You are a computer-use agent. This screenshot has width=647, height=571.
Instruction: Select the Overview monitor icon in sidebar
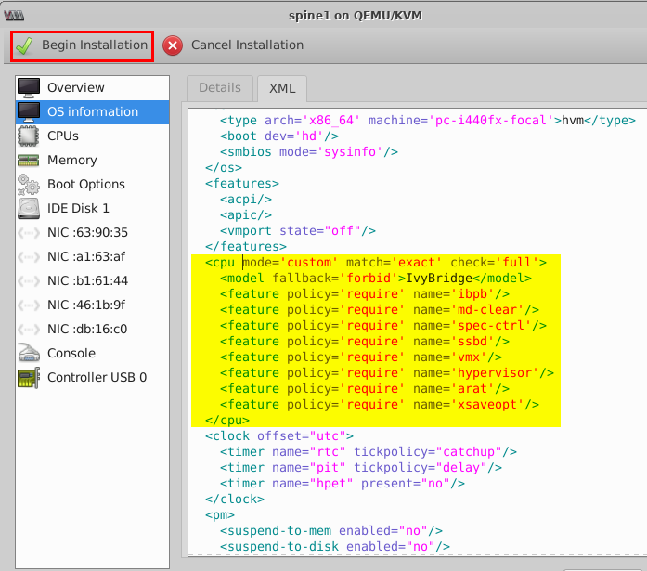pyautogui.click(x=29, y=87)
